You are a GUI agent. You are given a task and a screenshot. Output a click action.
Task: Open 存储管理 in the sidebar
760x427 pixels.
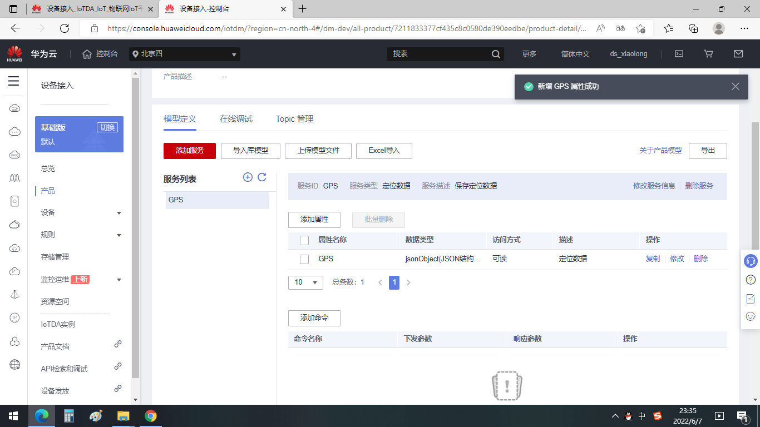[x=55, y=257]
